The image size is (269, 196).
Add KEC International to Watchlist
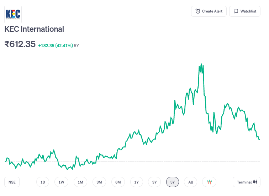(245, 11)
